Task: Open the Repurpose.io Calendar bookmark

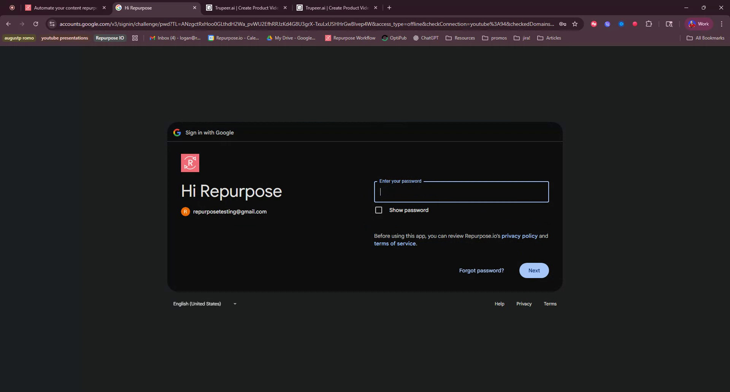Action: coord(234,38)
